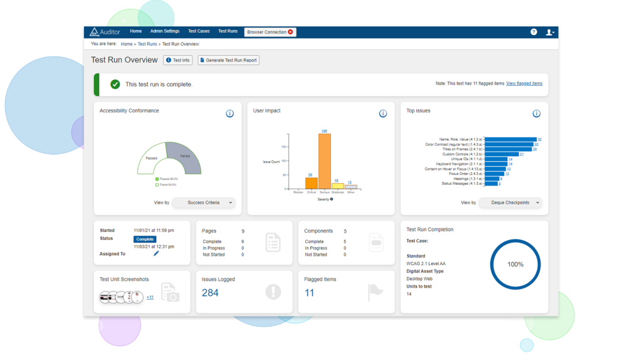Image resolution: width=642 pixels, height=361 pixels.
Task: Click the Pages document icon
Action: click(273, 243)
